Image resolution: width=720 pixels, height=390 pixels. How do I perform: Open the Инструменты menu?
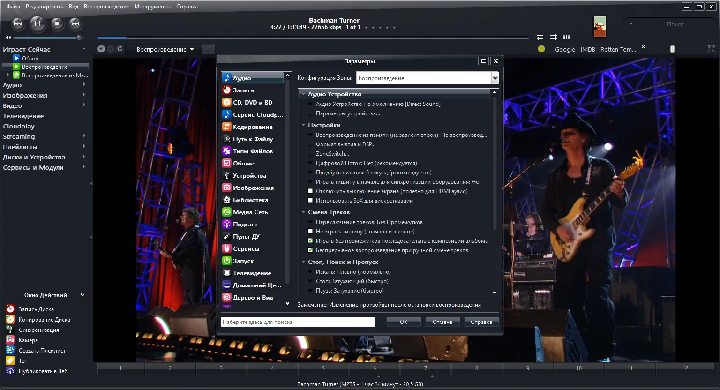153,7
